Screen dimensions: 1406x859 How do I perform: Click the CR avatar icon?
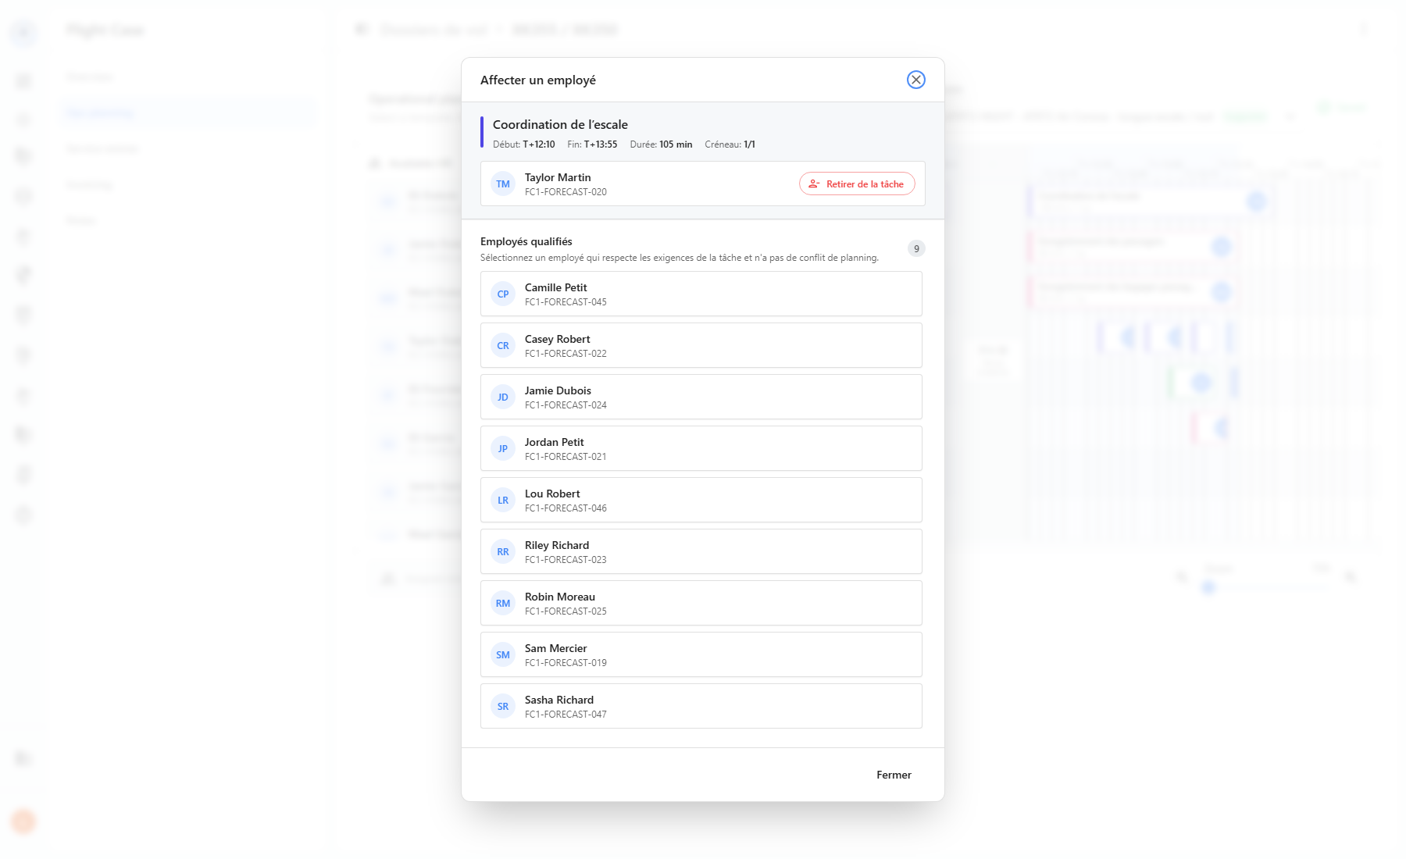[x=503, y=346]
